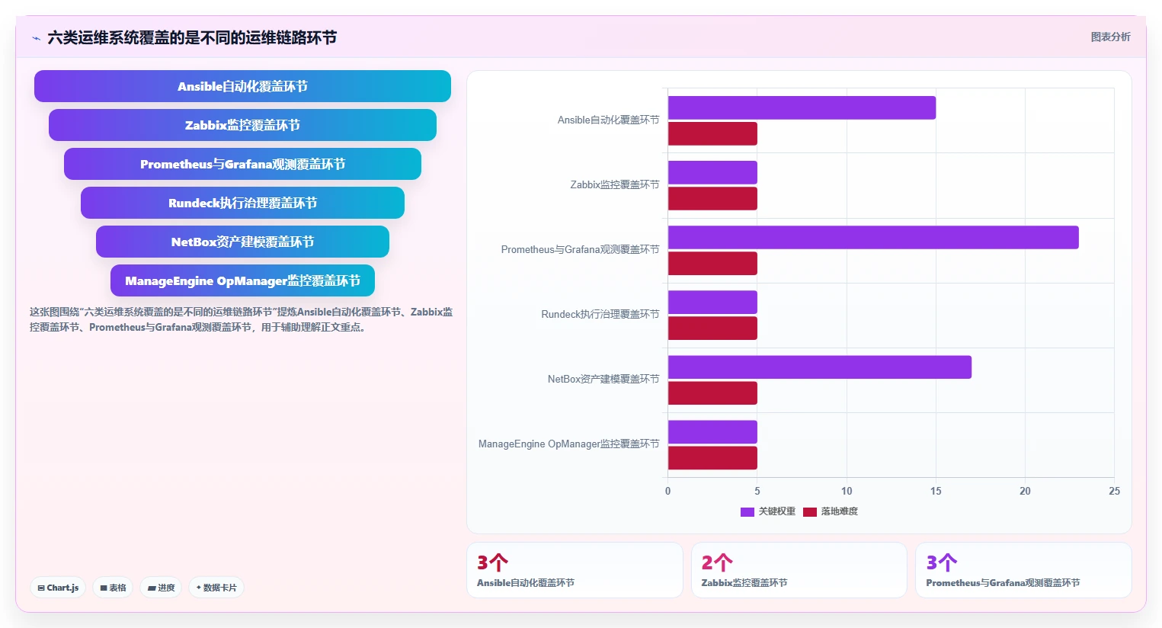The width and height of the screenshot is (1162, 628).
Task: Click the purple bar for Prometheus与Grafana
Action: coord(873,237)
